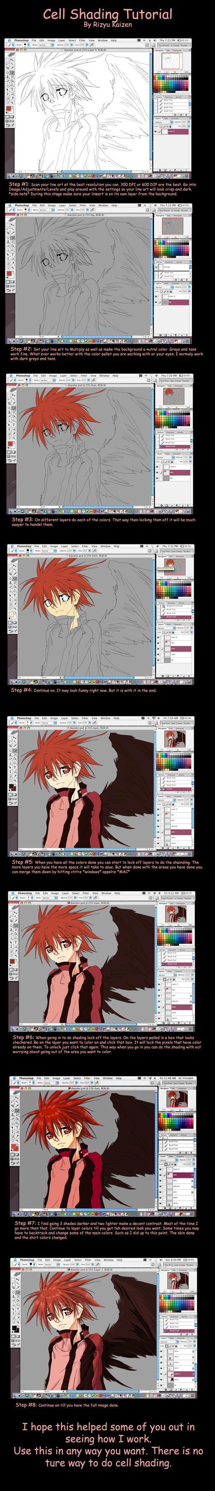
Task: Switch to Actions tab in Step #3 palette
Action: [x=180, y=432]
